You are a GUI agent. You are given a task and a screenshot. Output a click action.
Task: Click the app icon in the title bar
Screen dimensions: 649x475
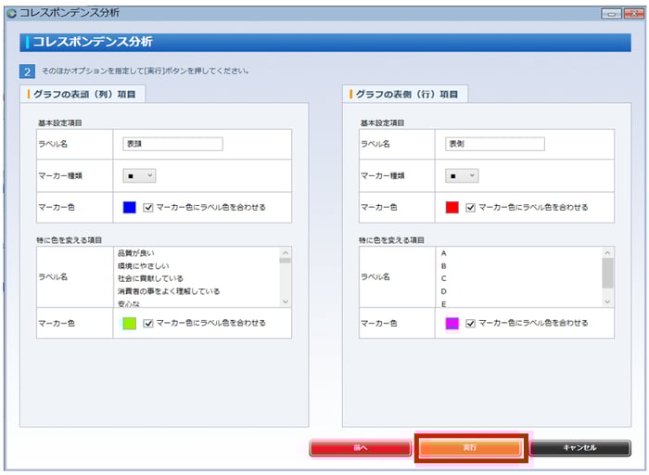[11, 13]
